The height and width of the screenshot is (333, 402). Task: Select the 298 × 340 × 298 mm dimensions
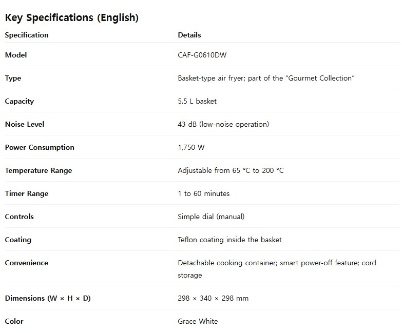(x=213, y=298)
